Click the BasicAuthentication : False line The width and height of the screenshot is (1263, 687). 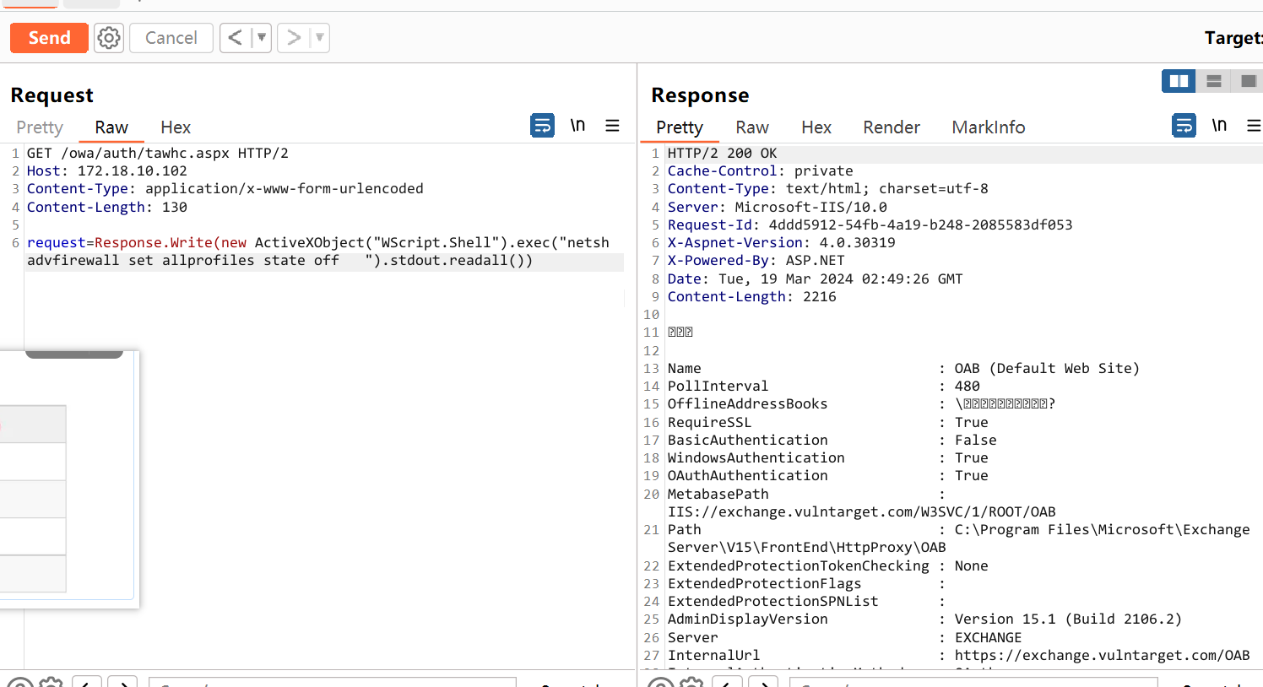(x=832, y=441)
